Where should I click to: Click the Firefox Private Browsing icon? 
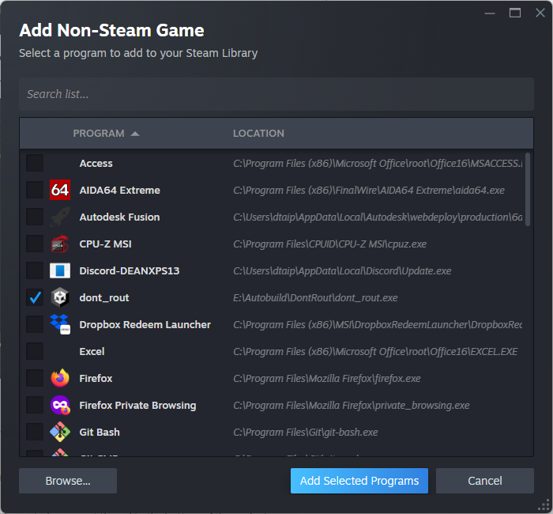pyautogui.click(x=60, y=405)
